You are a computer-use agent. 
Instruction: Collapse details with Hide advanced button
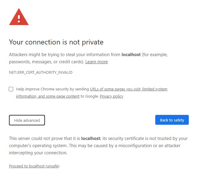(x=27, y=120)
